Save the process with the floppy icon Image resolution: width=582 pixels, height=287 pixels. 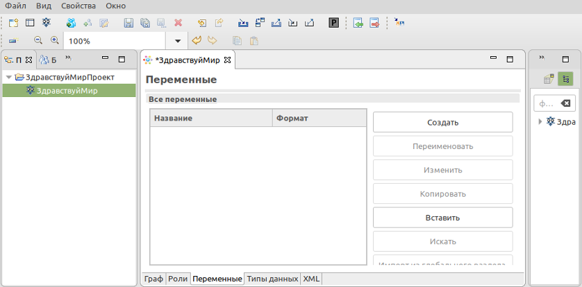[128, 23]
